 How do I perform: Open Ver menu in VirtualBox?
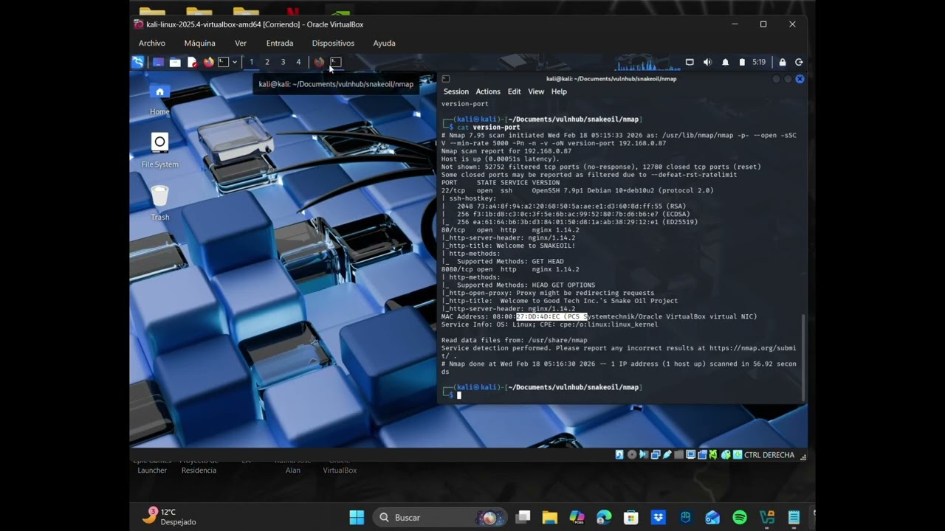241,44
